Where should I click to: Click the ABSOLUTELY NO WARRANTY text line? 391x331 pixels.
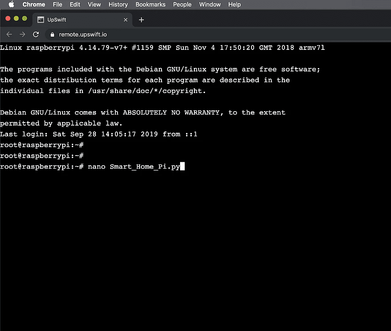tap(142, 112)
